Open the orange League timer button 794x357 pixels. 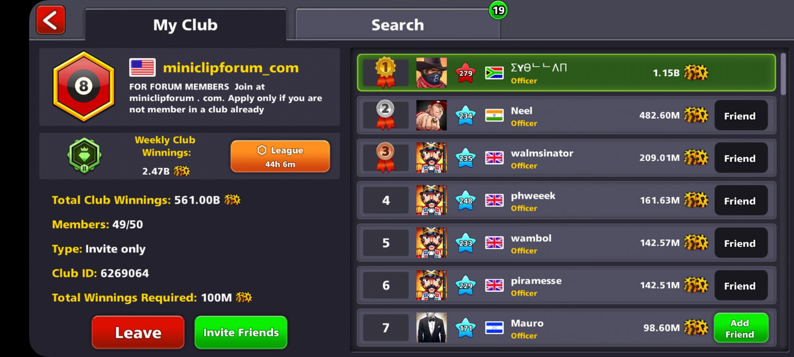coord(280,156)
